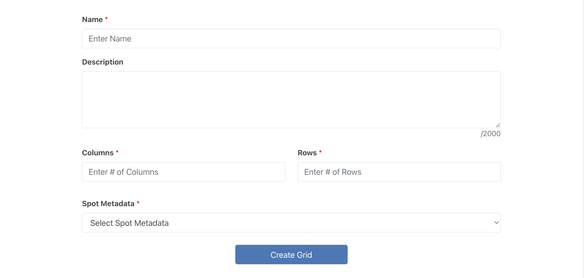Click the red asterisk beside Columns
Viewport: 584px width, 278px height.
(x=117, y=152)
